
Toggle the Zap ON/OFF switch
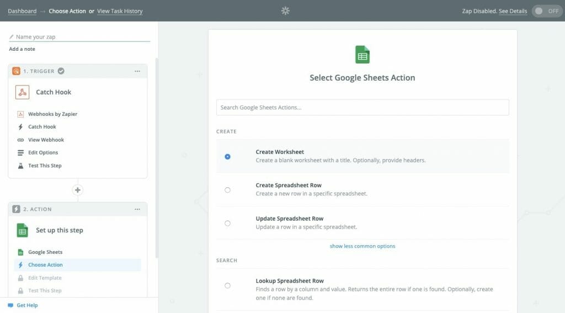(547, 11)
